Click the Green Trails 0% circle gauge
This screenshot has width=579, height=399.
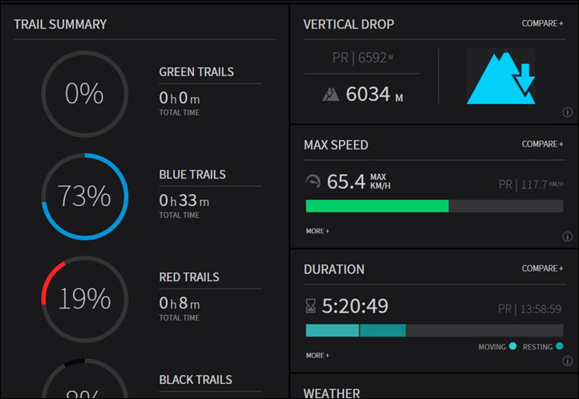tap(85, 94)
